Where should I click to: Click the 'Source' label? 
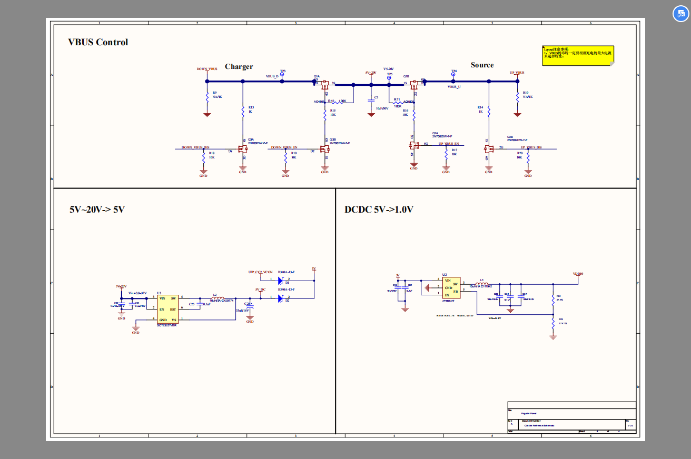click(482, 65)
